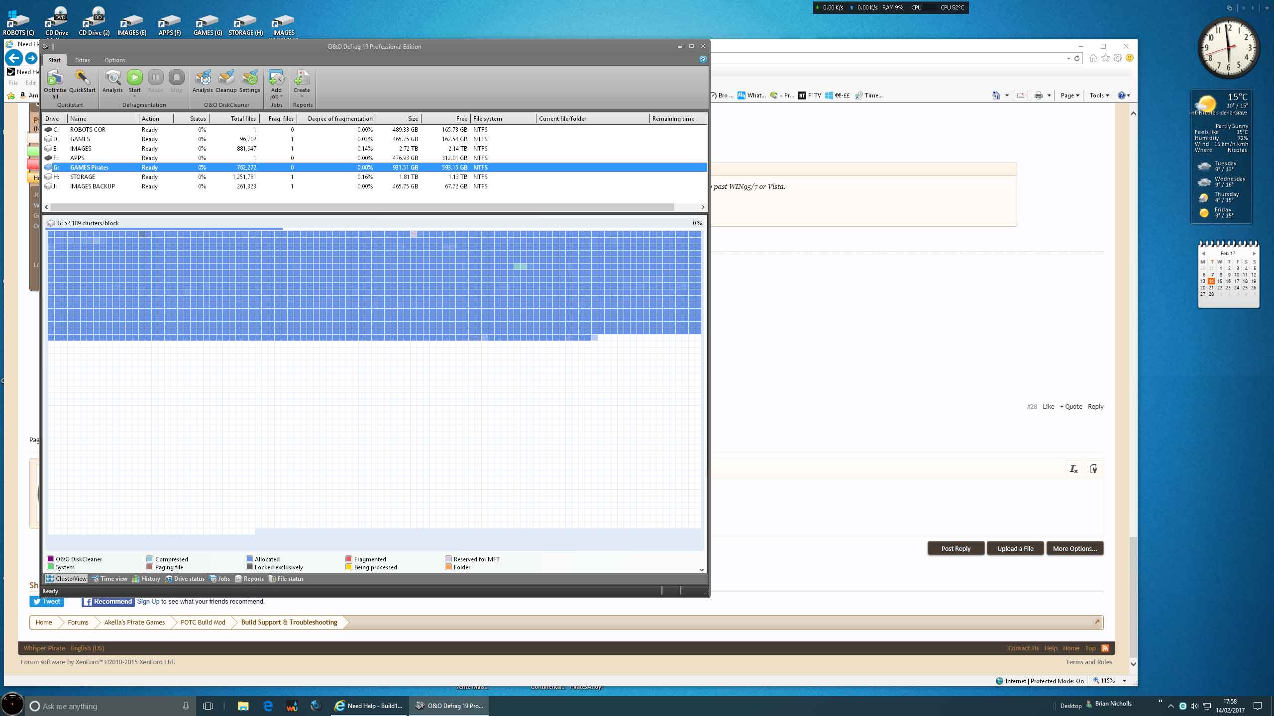This screenshot has height=716, width=1274.
Task: Open the File status tab
Action: [x=286, y=579]
